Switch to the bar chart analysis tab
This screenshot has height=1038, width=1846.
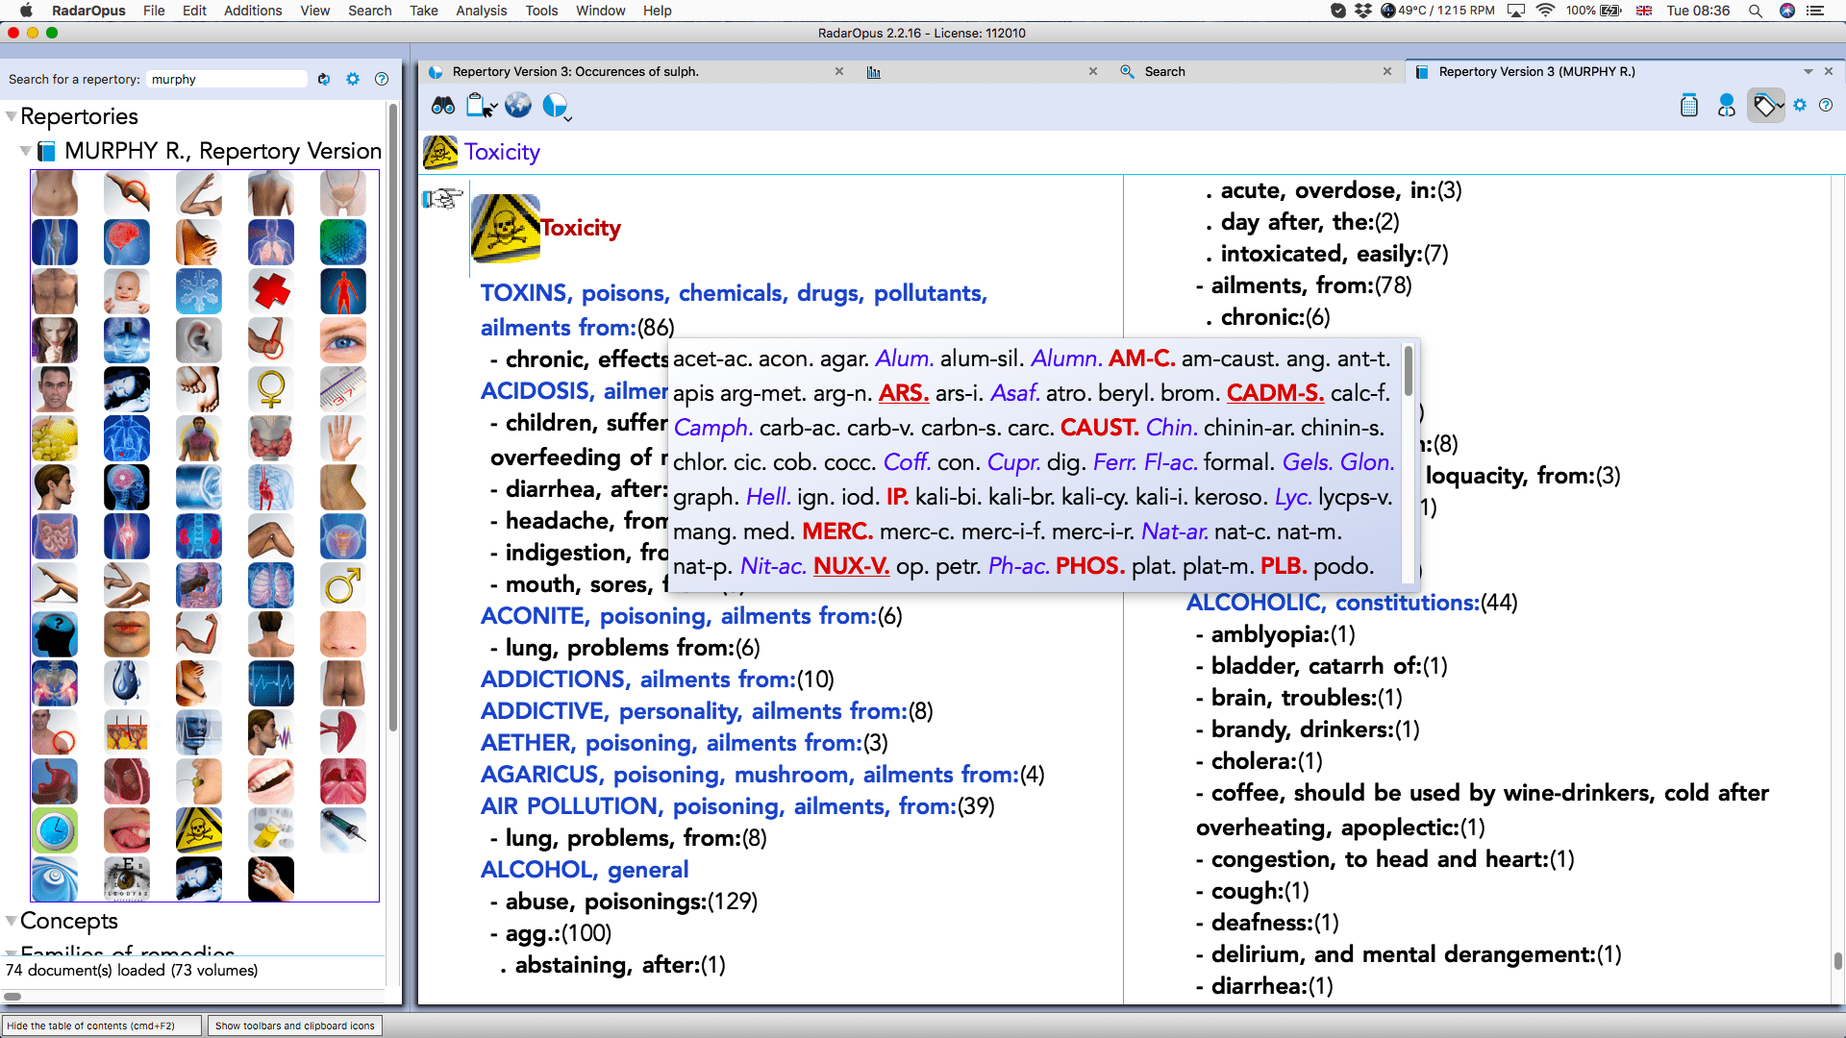pyautogui.click(x=873, y=72)
